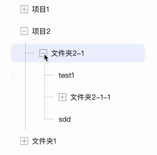Choose test1 under 文件夹2-1
The image size is (157, 155).
coord(66,75)
